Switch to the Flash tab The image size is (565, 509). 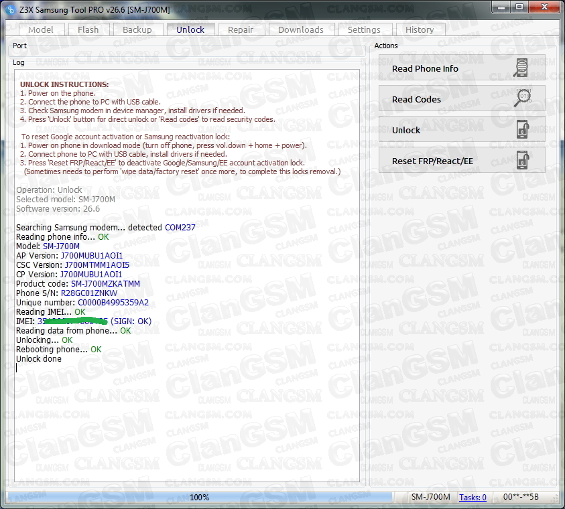click(88, 29)
